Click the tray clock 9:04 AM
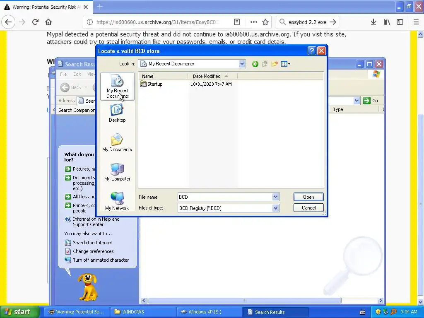 point(409,312)
